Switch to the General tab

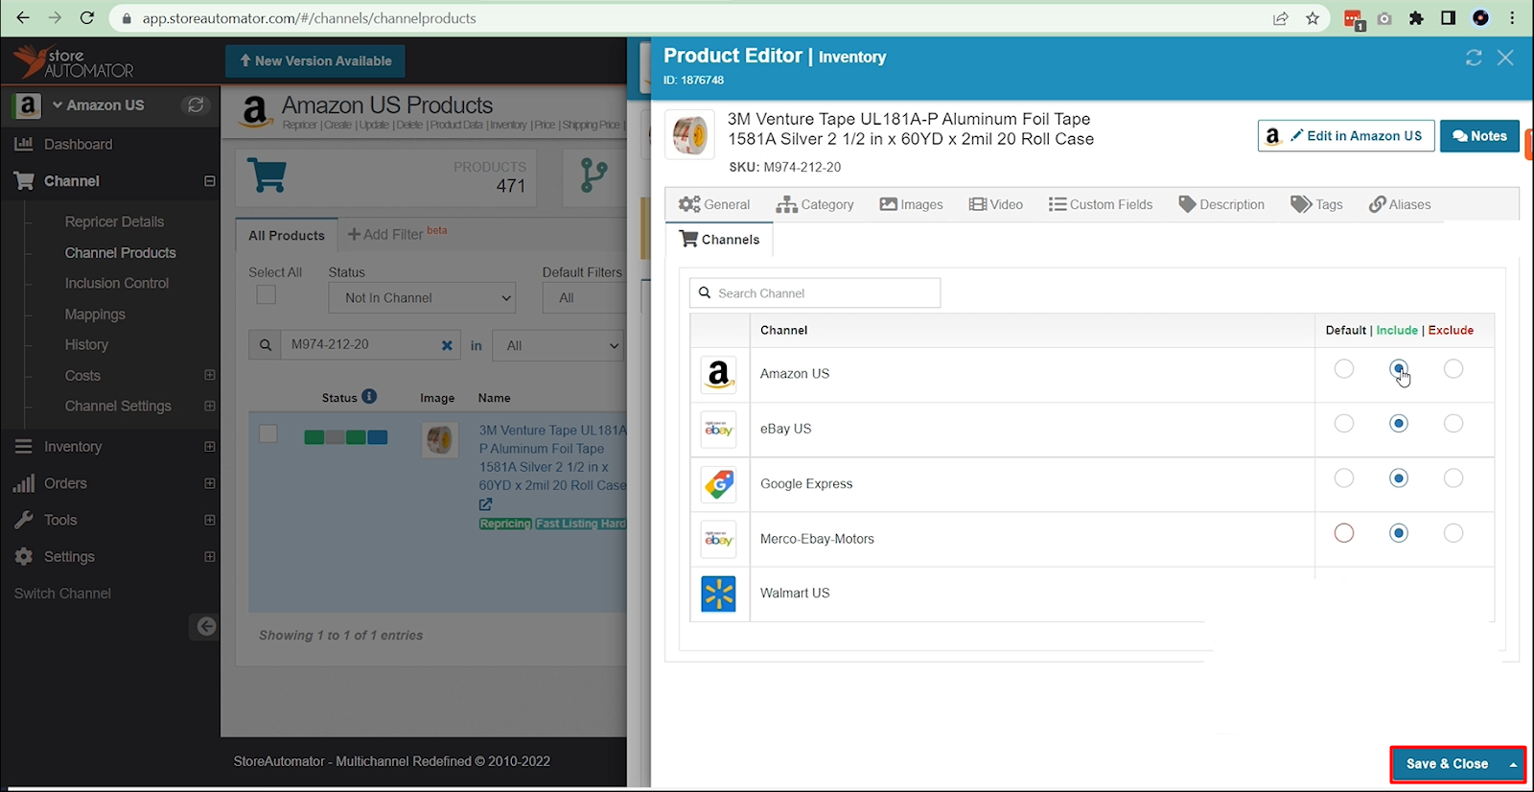click(714, 204)
